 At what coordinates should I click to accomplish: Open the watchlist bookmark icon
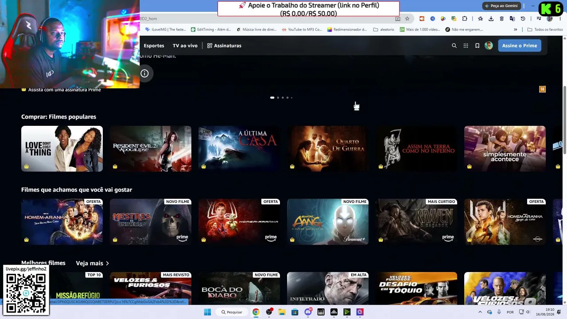[477, 46]
